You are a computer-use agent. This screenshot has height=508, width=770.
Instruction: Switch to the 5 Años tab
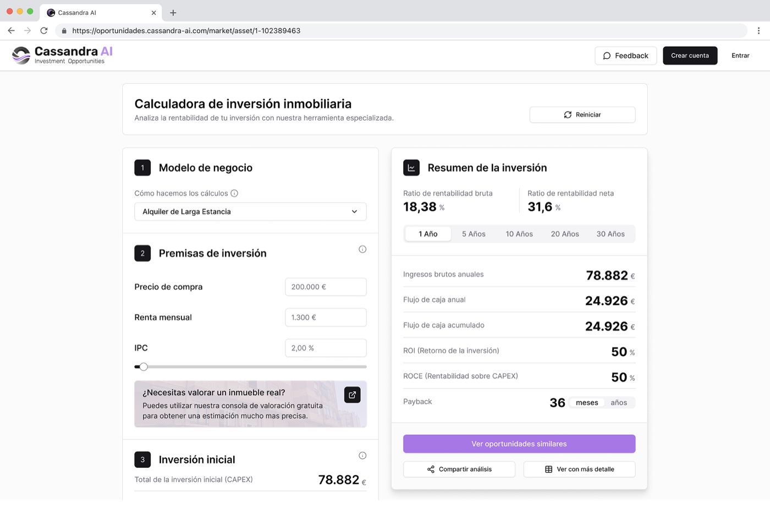pos(474,234)
